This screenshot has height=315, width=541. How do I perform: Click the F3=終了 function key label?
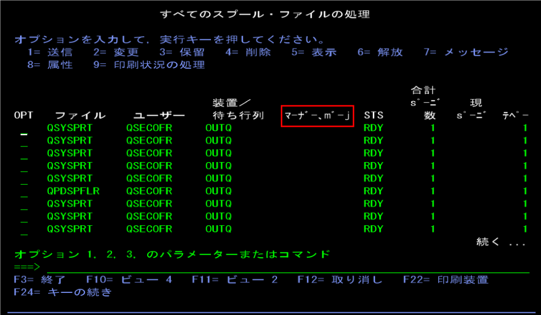(x=39, y=279)
